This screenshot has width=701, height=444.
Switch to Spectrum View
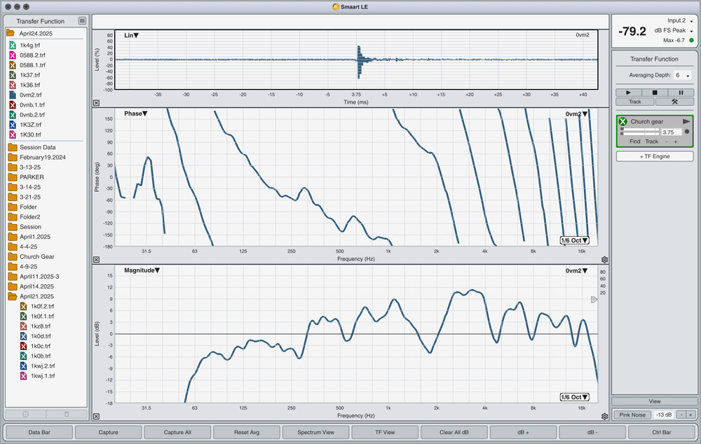pyautogui.click(x=317, y=432)
